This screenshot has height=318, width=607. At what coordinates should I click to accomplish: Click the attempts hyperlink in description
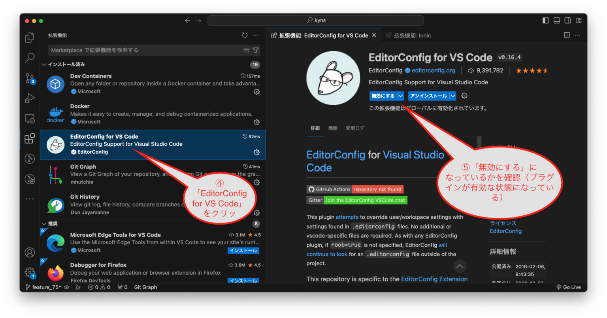pos(347,217)
